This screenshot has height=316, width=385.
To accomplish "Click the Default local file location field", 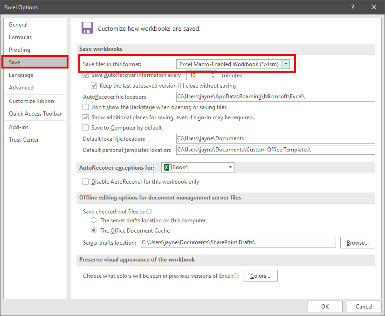I will pyautogui.click(x=275, y=138).
